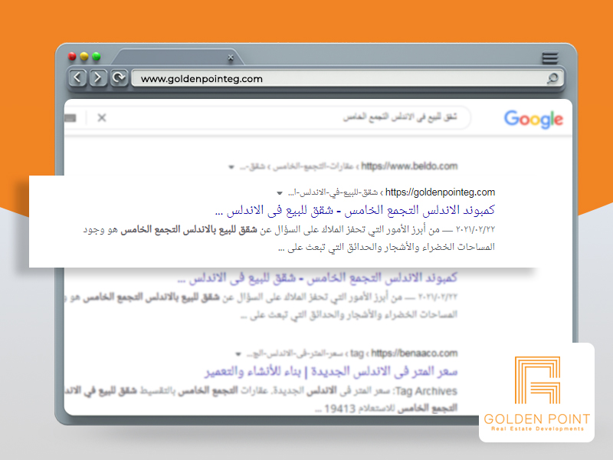Expand the dropdown arrow next to the beldo.com result

pyautogui.click(x=231, y=167)
